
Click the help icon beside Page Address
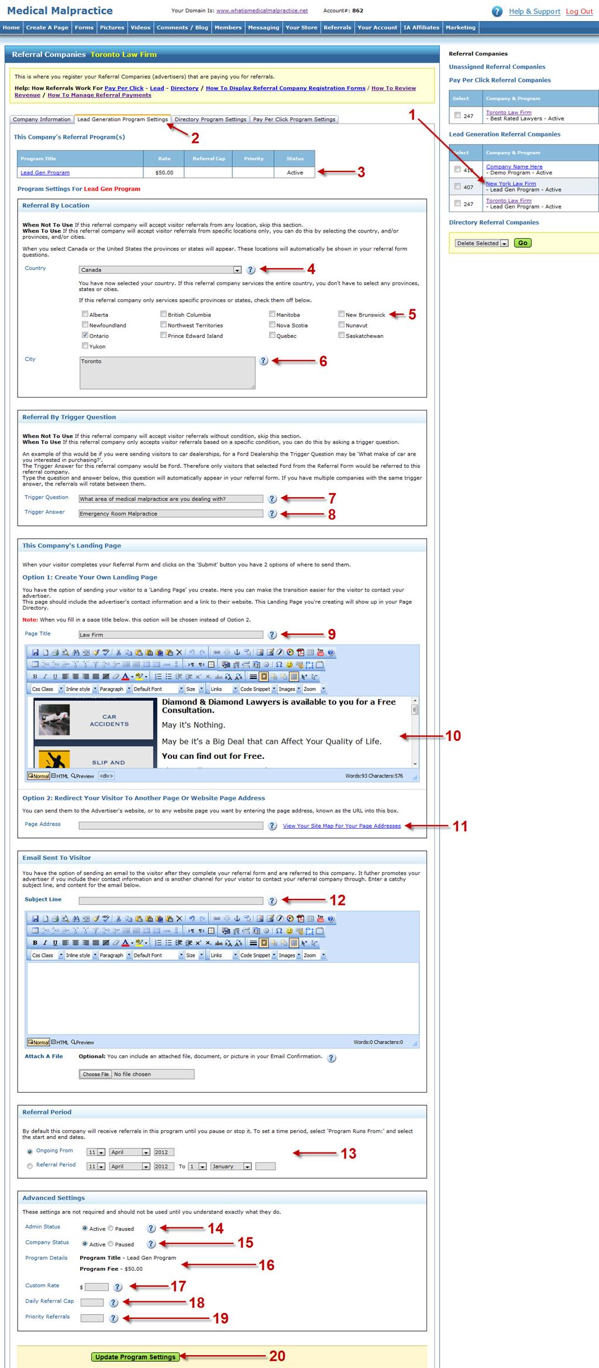click(272, 826)
